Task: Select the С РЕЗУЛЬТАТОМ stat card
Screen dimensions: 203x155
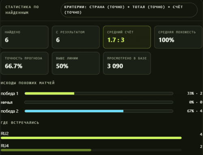Action: [76, 37]
